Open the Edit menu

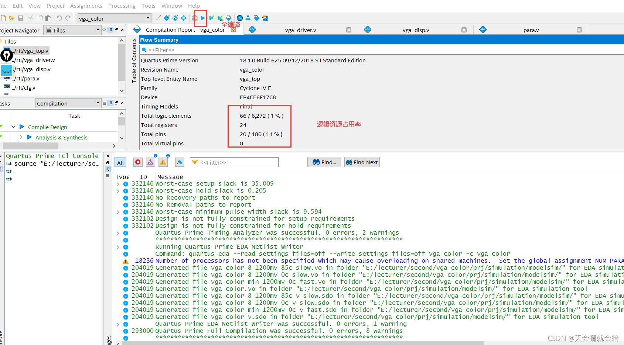click(17, 6)
